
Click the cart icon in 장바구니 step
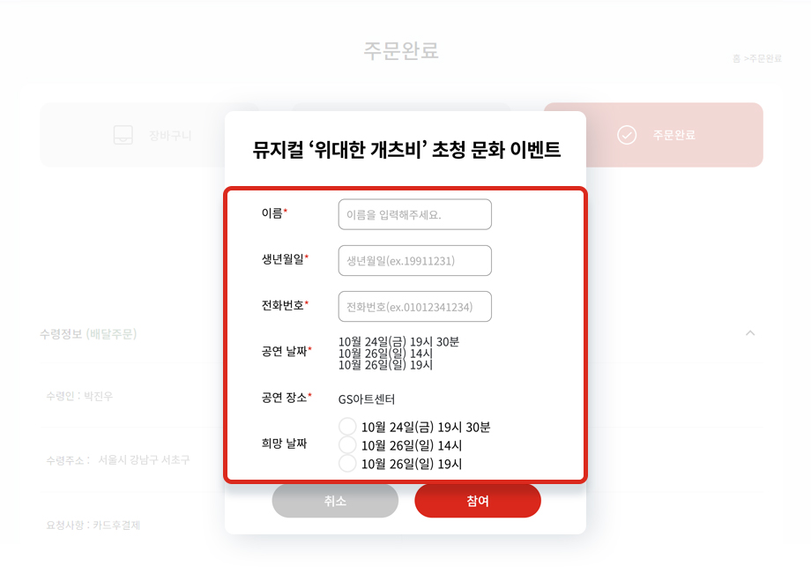coord(123,135)
